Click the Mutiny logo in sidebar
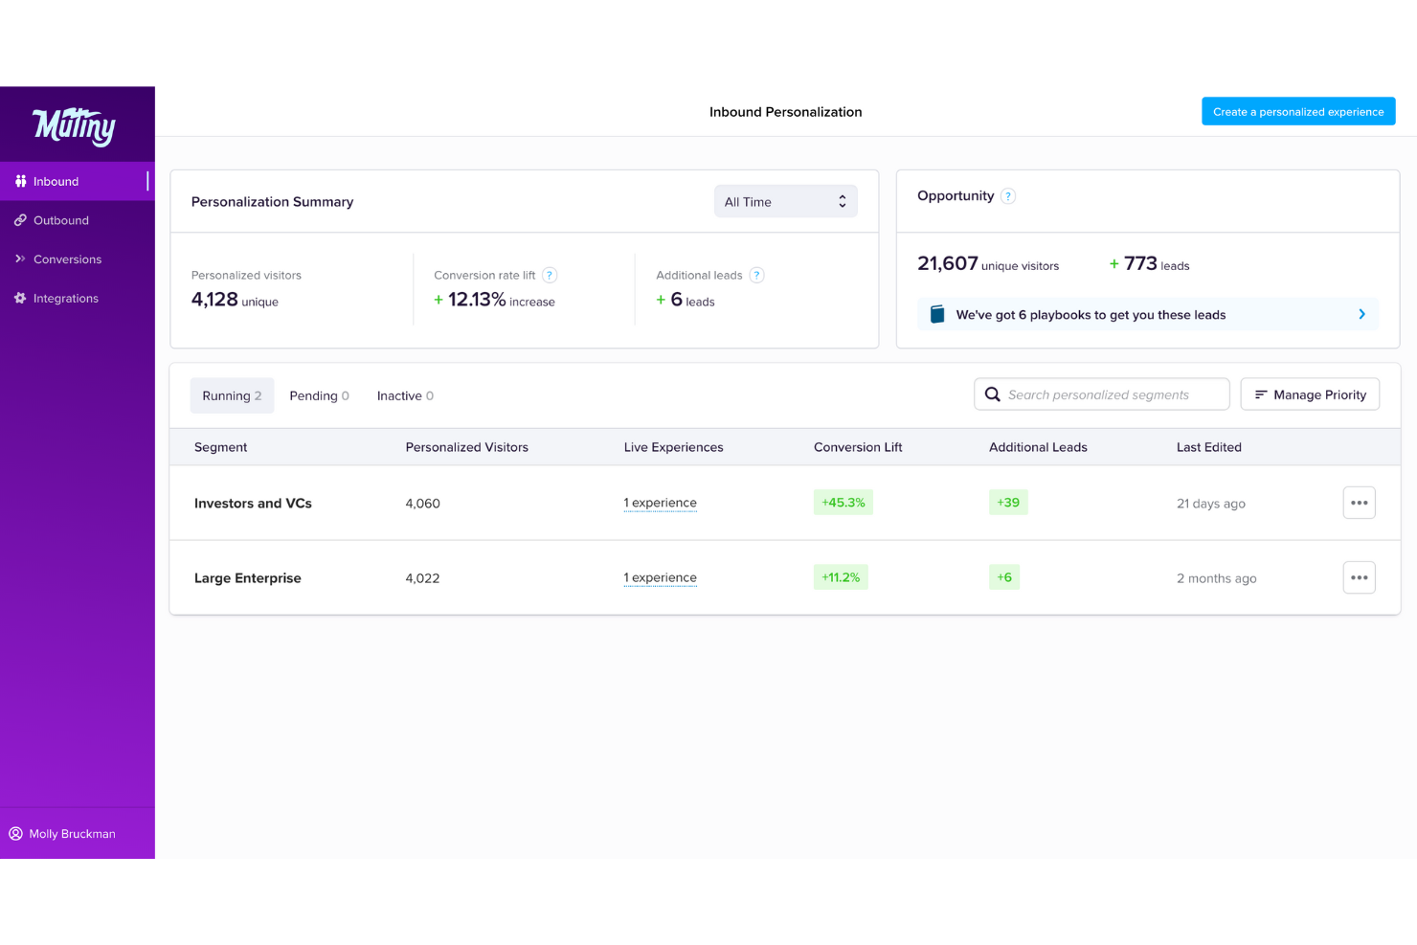The image size is (1417, 945). pyautogui.click(x=75, y=125)
